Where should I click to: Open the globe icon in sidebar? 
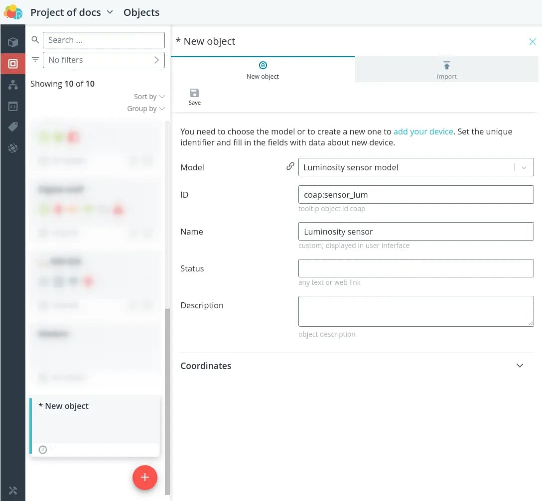pyautogui.click(x=13, y=148)
